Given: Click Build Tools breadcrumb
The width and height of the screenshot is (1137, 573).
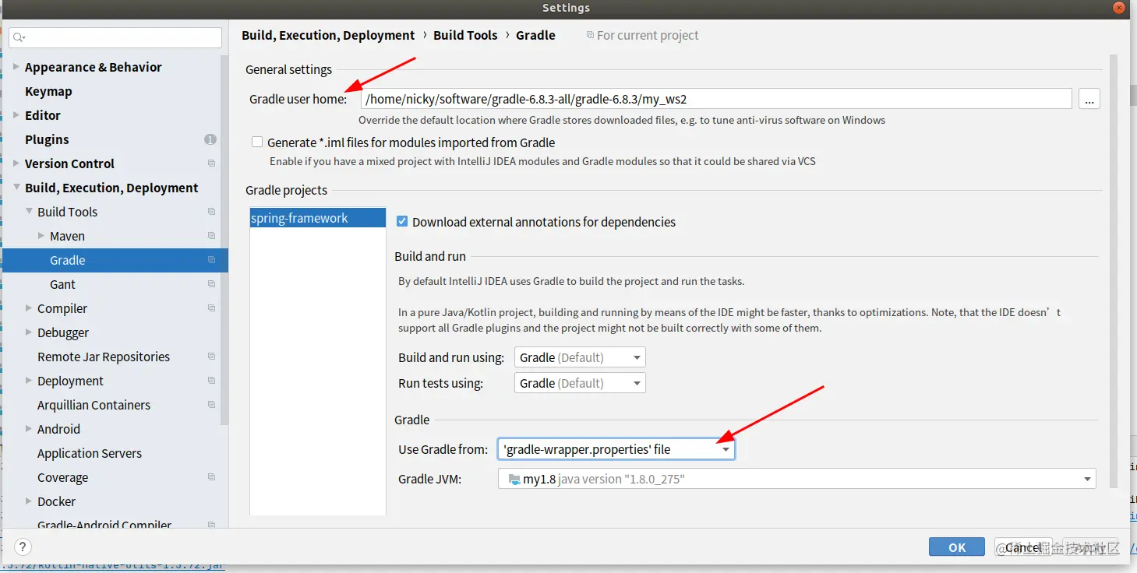Looking at the screenshot, I should point(465,35).
